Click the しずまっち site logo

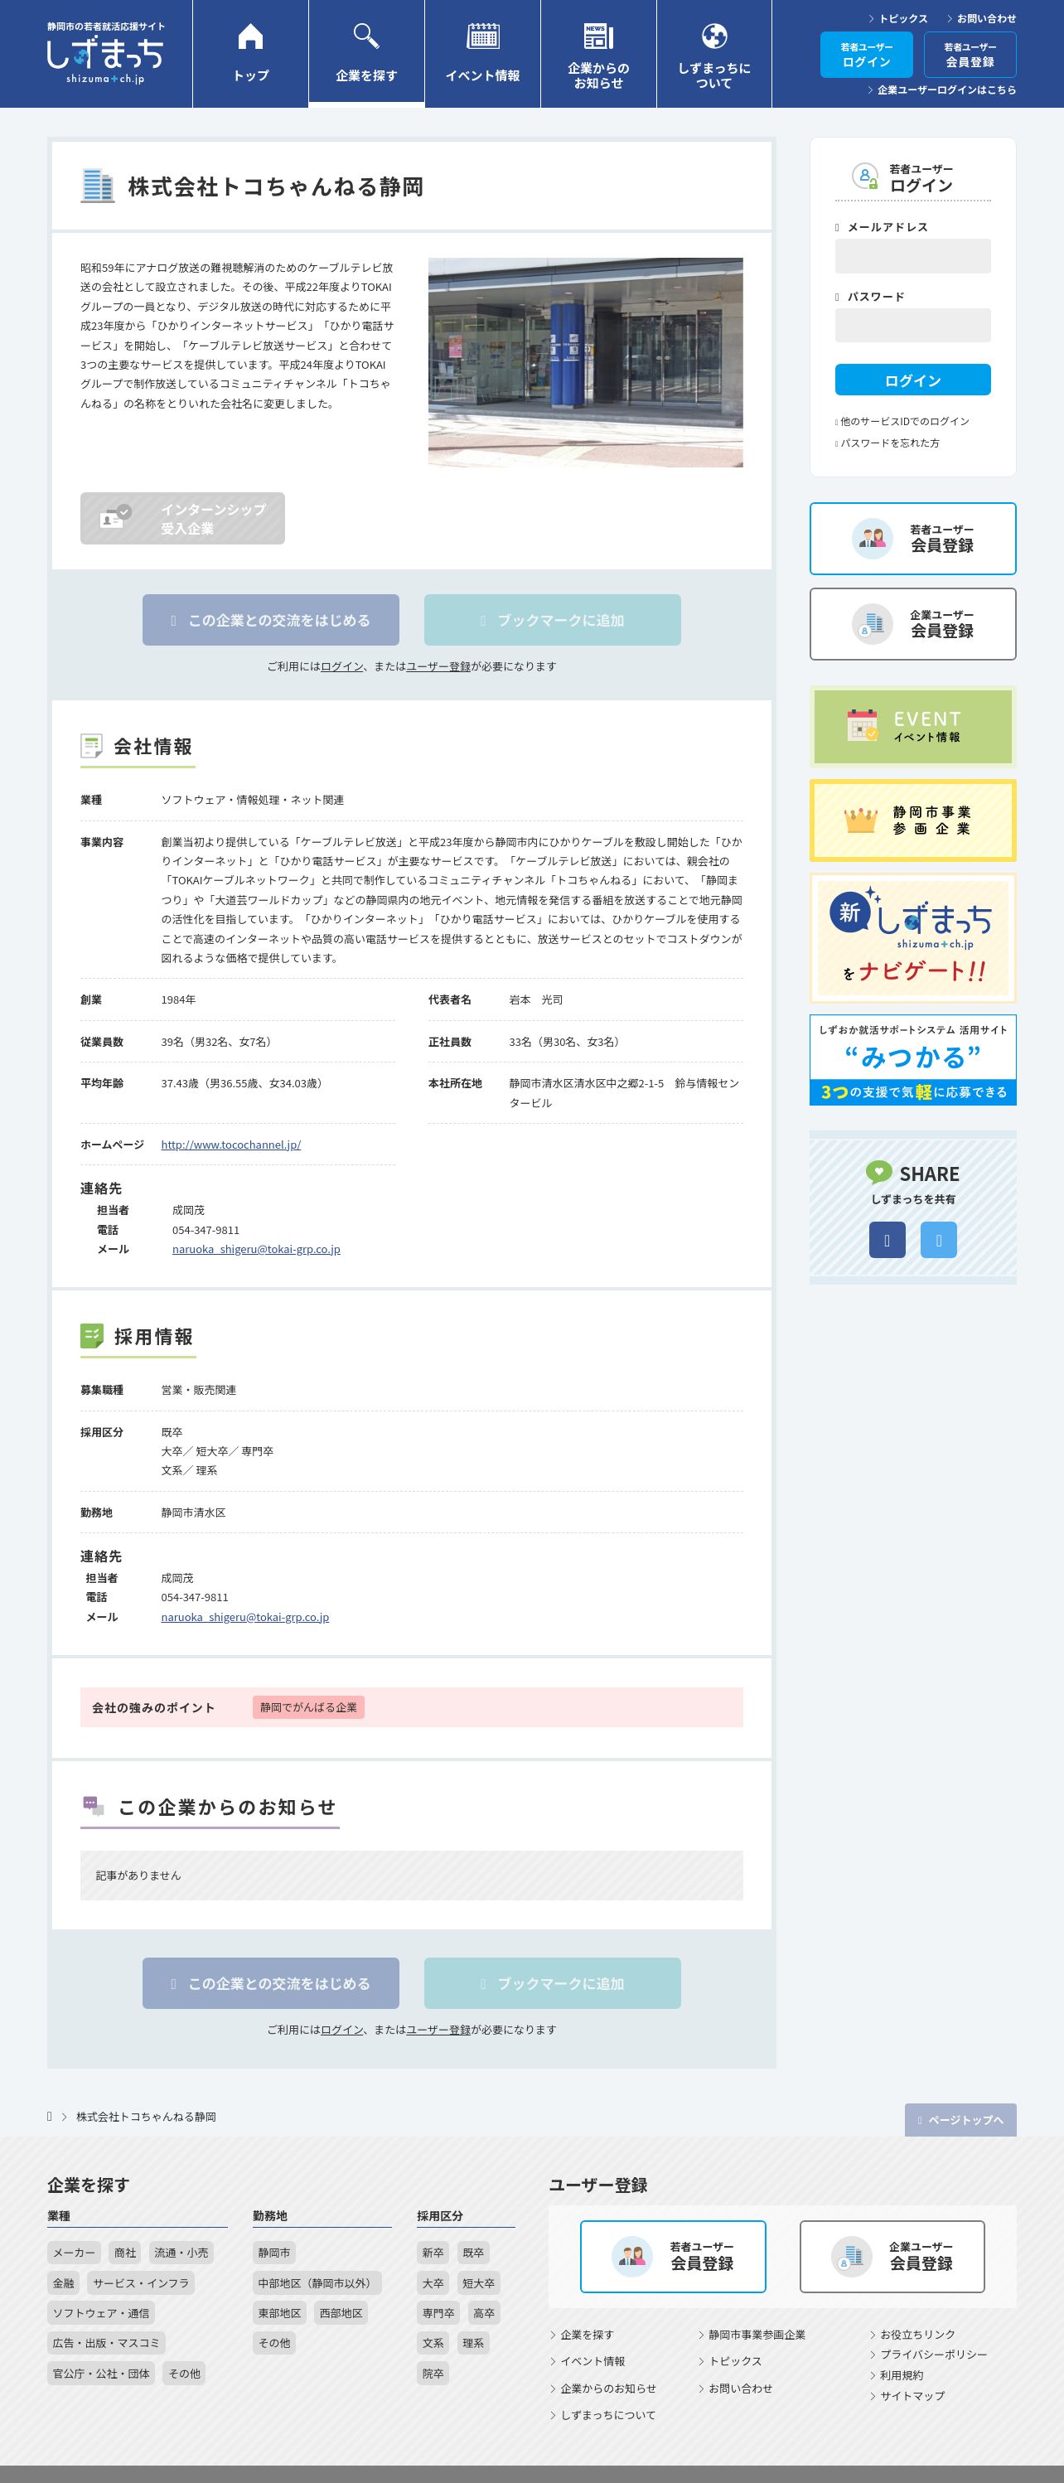coord(105,54)
